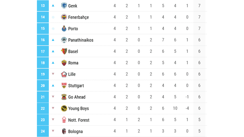The image size is (244, 137).
Task: Click the down arrow beside Lille
Action: tap(53, 74)
